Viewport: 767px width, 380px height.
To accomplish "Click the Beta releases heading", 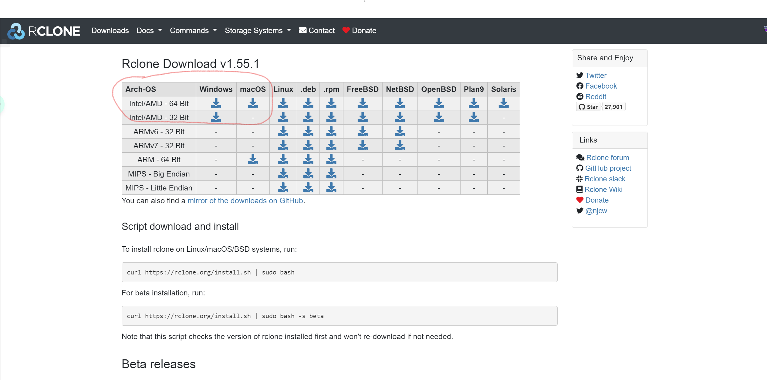I will pyautogui.click(x=159, y=364).
